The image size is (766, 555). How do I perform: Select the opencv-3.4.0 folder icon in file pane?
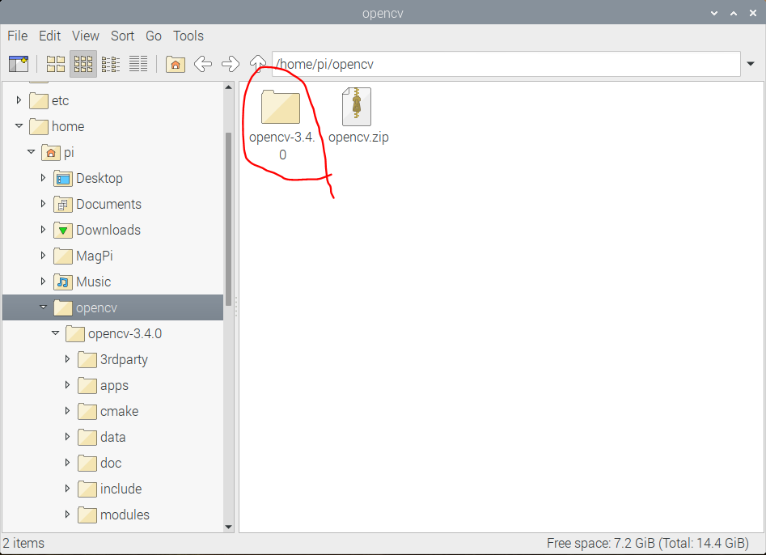(x=281, y=107)
